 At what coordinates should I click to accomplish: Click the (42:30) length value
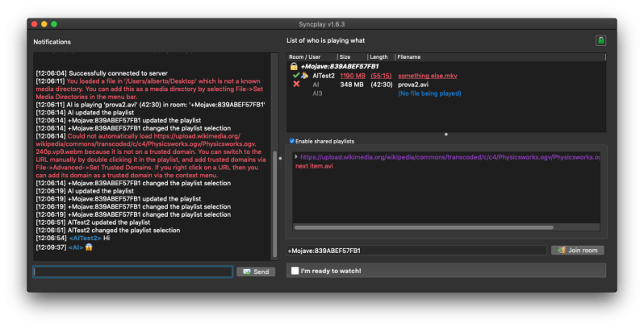point(381,85)
